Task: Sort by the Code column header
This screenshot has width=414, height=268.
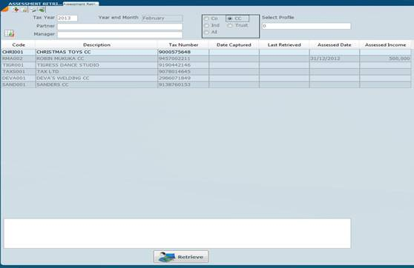Action: point(19,45)
